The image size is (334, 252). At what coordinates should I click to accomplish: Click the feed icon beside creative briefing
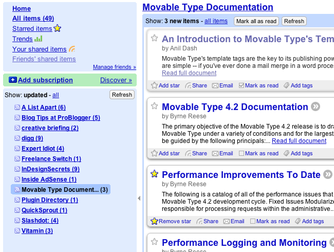pyautogui.click(x=17, y=128)
